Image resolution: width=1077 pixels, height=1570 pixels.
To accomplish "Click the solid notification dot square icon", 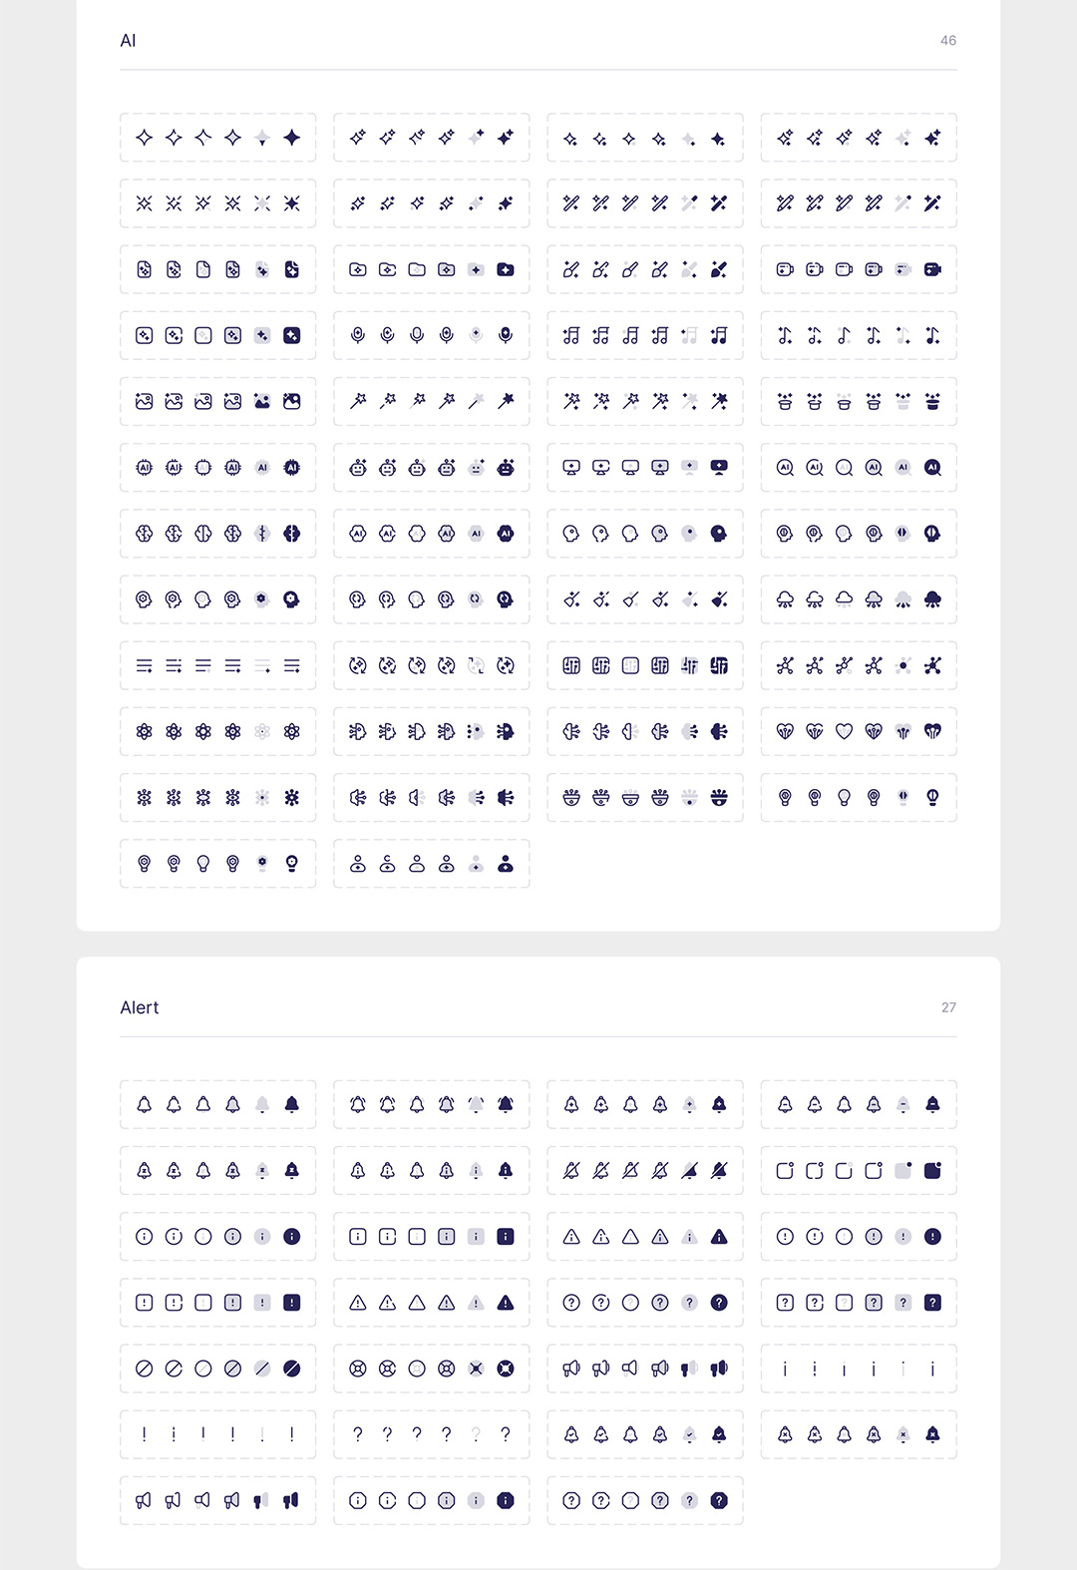I will [x=932, y=1170].
